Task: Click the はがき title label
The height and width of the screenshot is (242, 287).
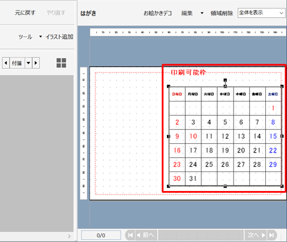Action: [x=88, y=13]
